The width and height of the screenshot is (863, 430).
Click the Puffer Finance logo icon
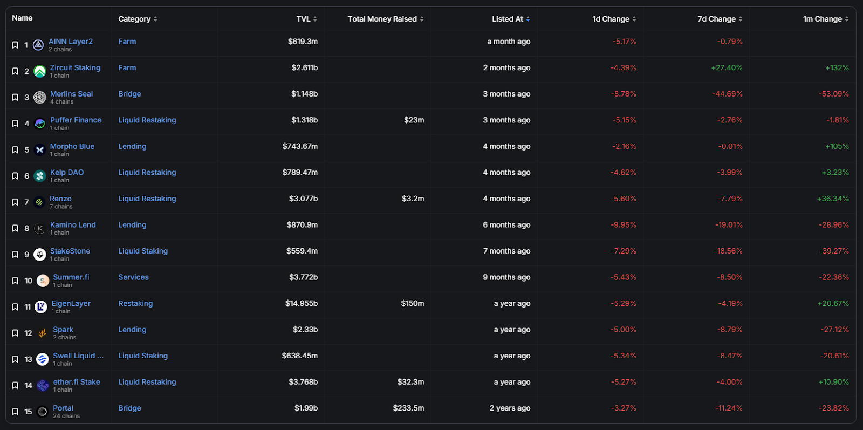click(40, 124)
